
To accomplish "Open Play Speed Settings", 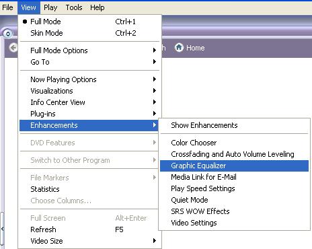I will point(234,188).
